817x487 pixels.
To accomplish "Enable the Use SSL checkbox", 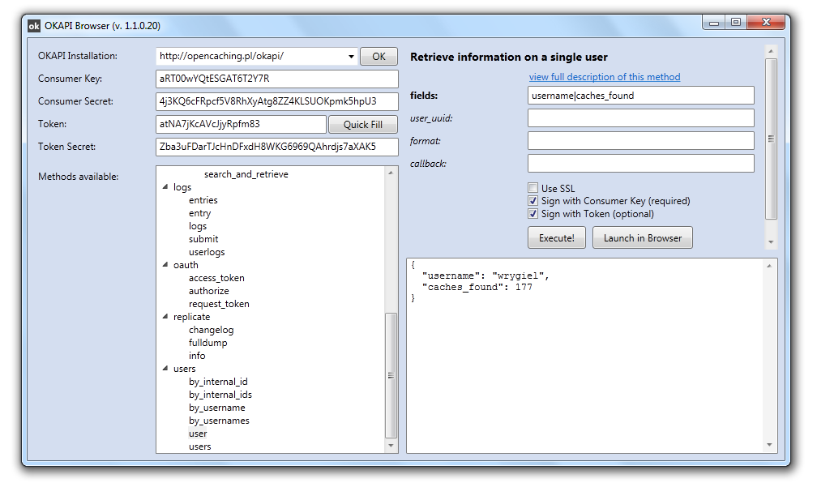I will pos(533,188).
